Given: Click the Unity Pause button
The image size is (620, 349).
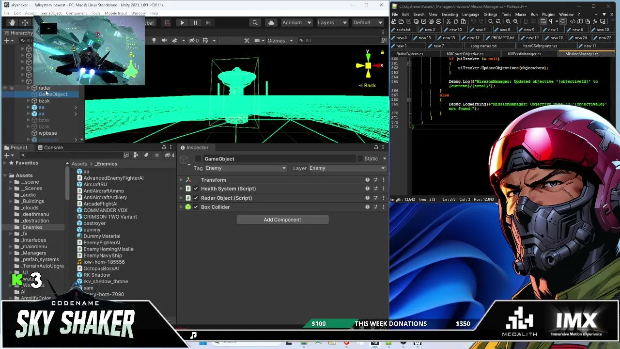Looking at the screenshot, I should (x=195, y=22).
